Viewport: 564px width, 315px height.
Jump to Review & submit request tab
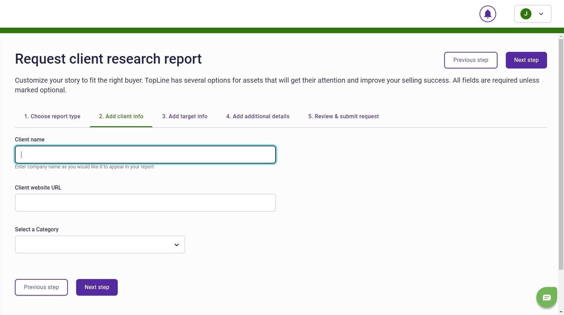[343, 117]
